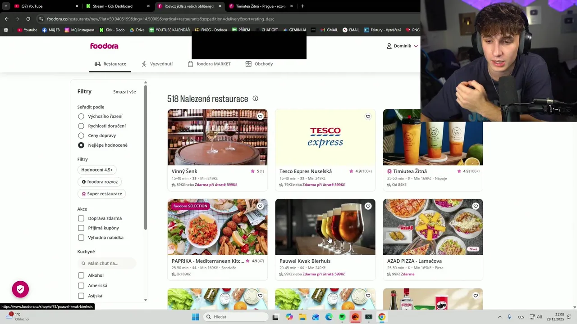Click Smazat vše to clear filters
The height and width of the screenshot is (324, 577).
124,92
